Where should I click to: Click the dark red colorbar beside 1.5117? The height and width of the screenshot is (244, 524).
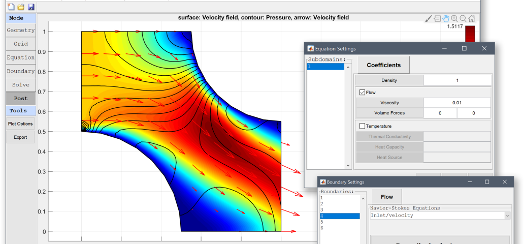click(x=470, y=34)
